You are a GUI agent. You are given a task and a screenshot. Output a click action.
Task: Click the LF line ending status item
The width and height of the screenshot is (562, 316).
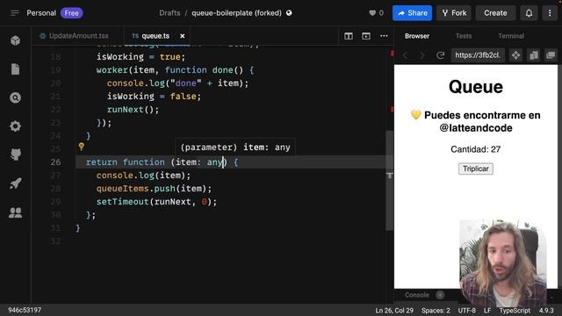[487, 310]
